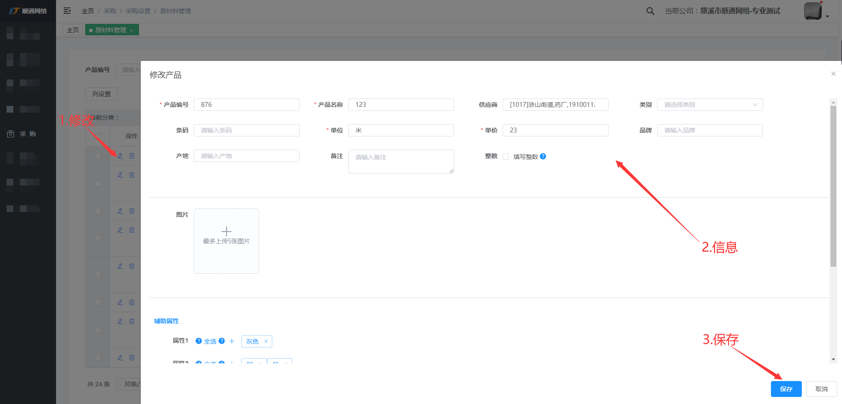Screen dimensions: 842x404
Task: Click 全选 for 属性1
Action: (x=210, y=341)
